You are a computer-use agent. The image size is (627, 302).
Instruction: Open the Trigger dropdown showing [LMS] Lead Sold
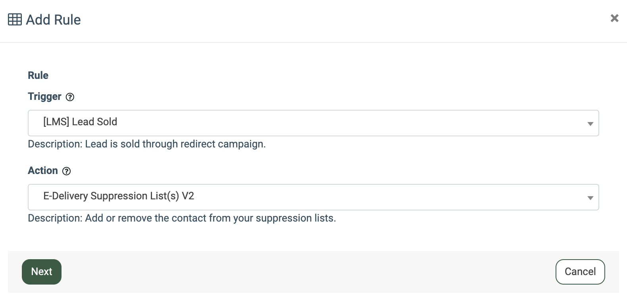tap(313, 123)
